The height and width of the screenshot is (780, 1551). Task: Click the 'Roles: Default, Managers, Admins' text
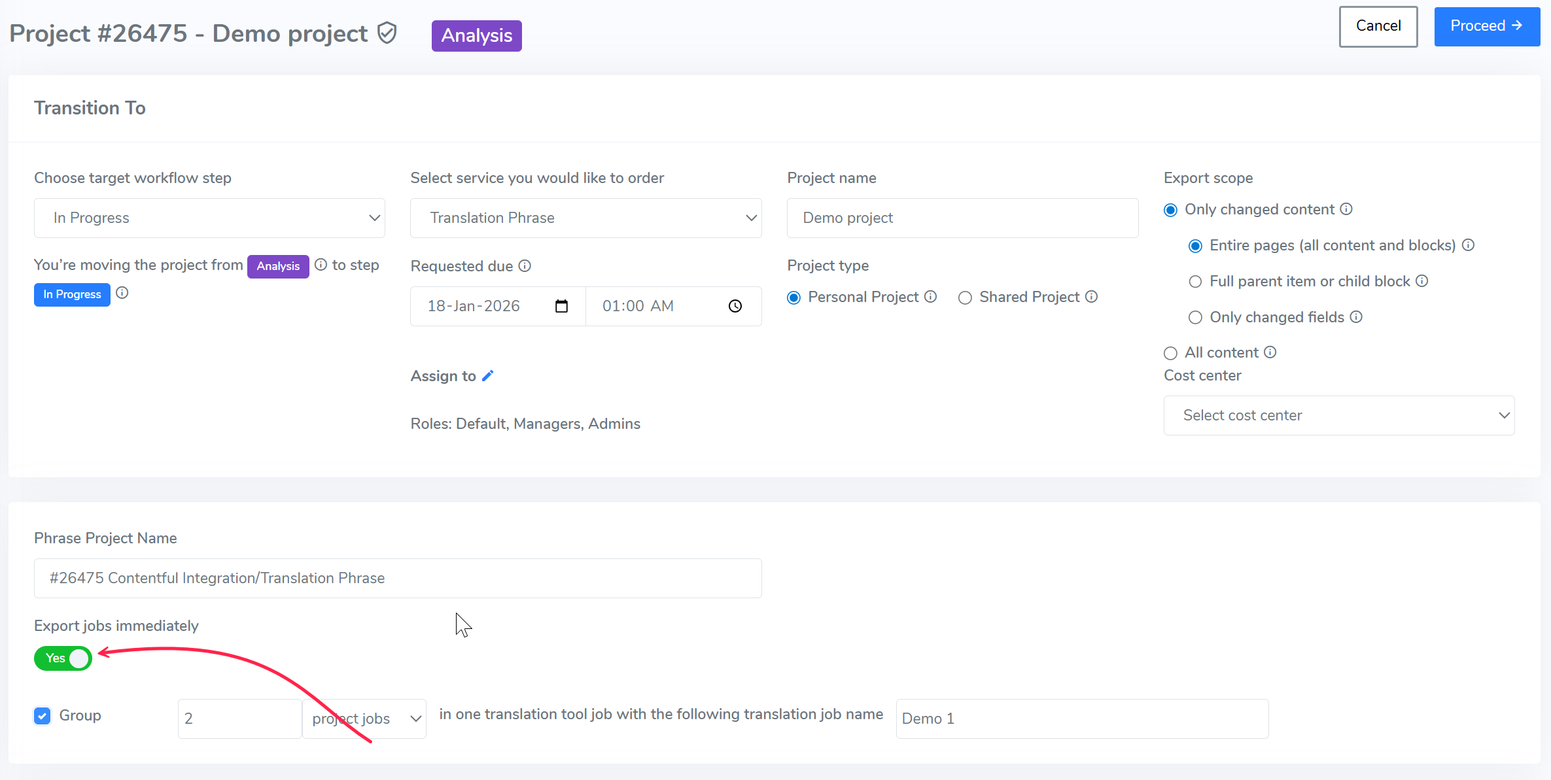(x=525, y=424)
